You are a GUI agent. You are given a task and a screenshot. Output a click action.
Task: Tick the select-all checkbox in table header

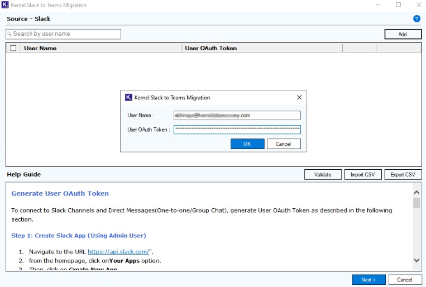click(13, 48)
